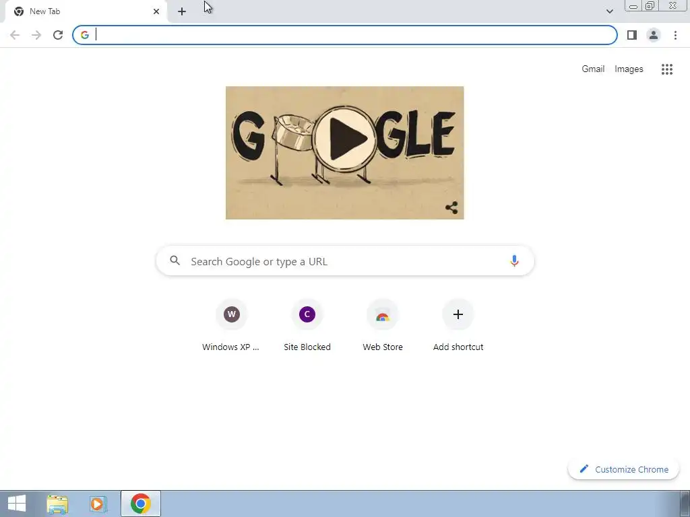690x517 pixels.
Task: Open a new tab with plus button
Action: (182, 11)
